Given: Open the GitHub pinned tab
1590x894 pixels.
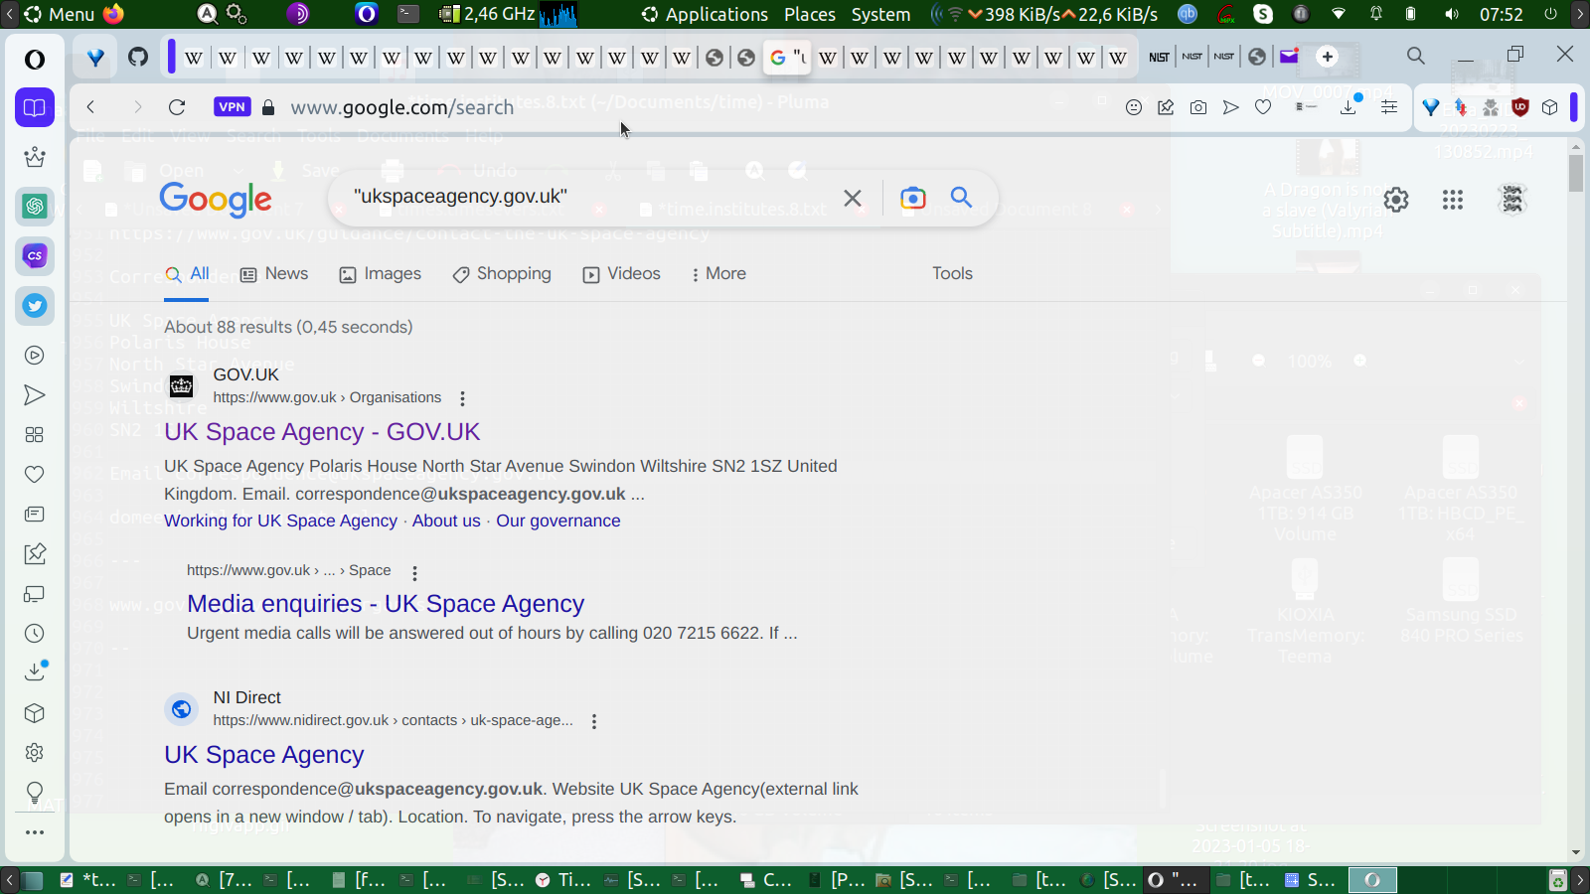Looking at the screenshot, I should tap(138, 57).
